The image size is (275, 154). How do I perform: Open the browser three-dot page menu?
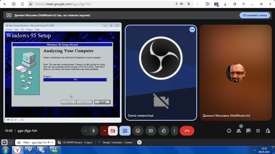(197, 4)
